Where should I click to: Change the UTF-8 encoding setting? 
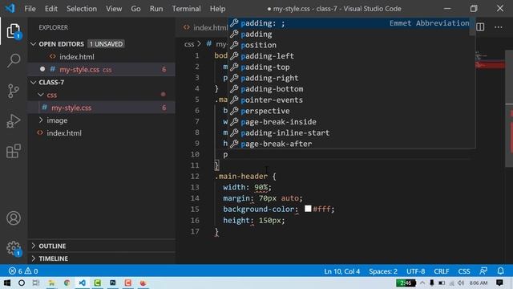point(415,271)
